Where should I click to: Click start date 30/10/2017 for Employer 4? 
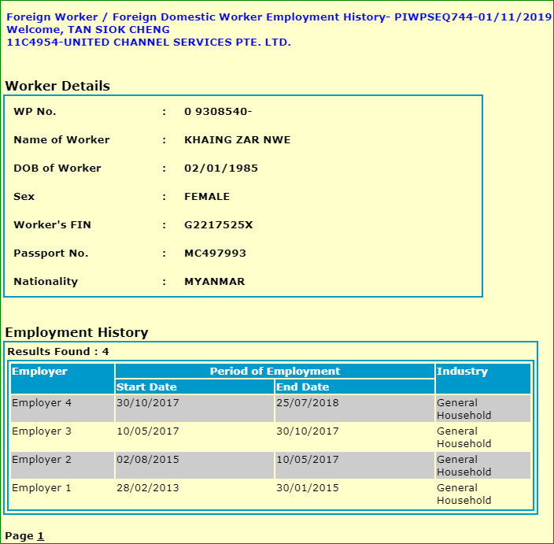point(148,403)
